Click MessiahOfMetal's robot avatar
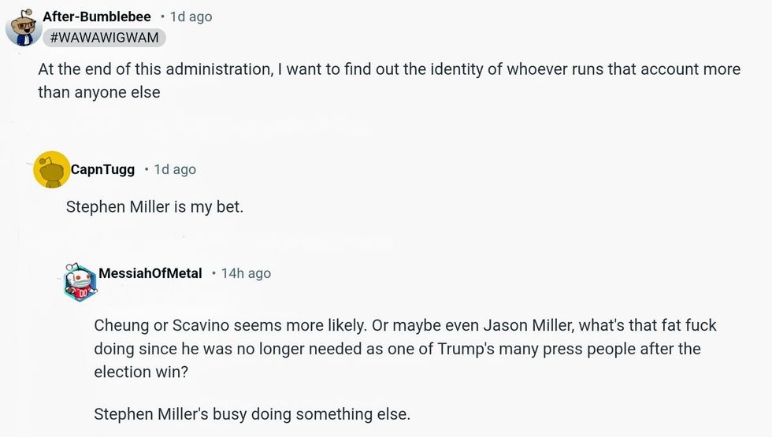Viewport: 772px width, 437px height. [x=80, y=278]
